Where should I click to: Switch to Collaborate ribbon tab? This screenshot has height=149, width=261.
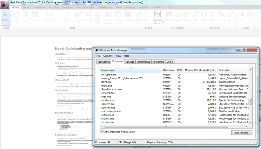(x=105, y=8)
